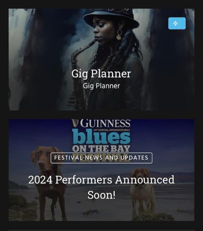Select the smaller Gig Planner subtitle text
Image resolution: width=203 pixels, height=231 pixels.
[101, 86]
